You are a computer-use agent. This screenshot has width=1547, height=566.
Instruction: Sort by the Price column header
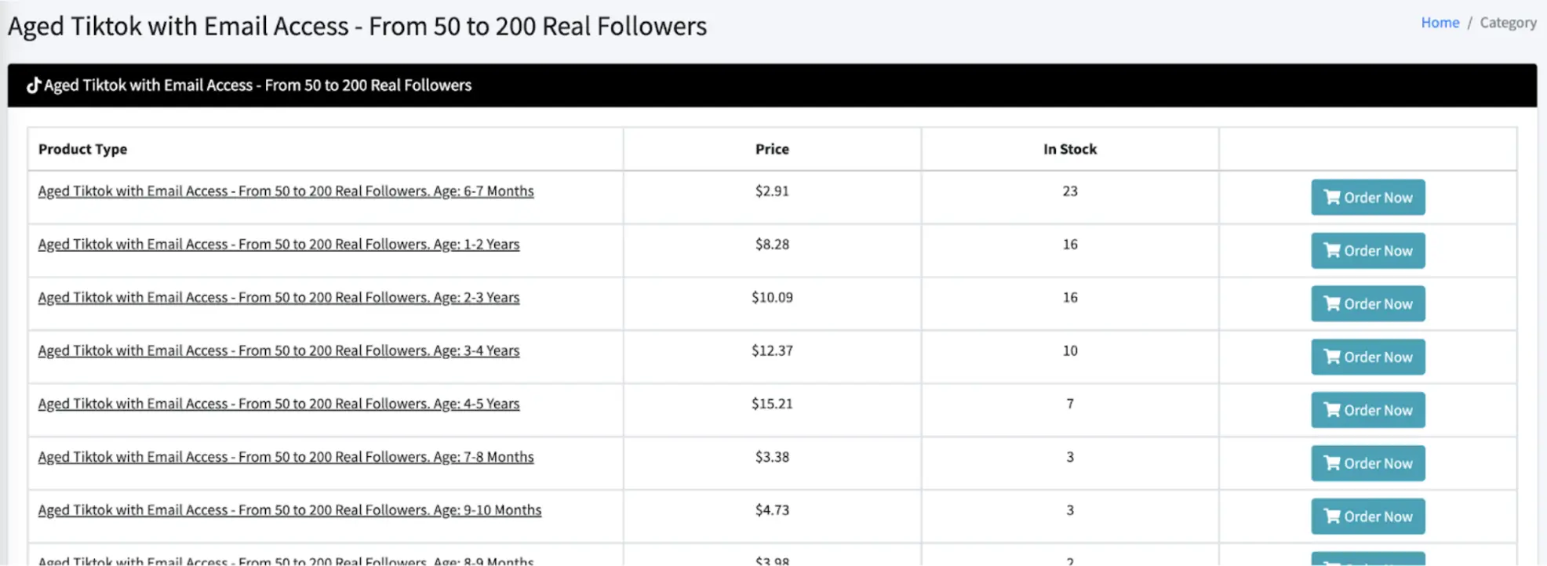point(772,149)
